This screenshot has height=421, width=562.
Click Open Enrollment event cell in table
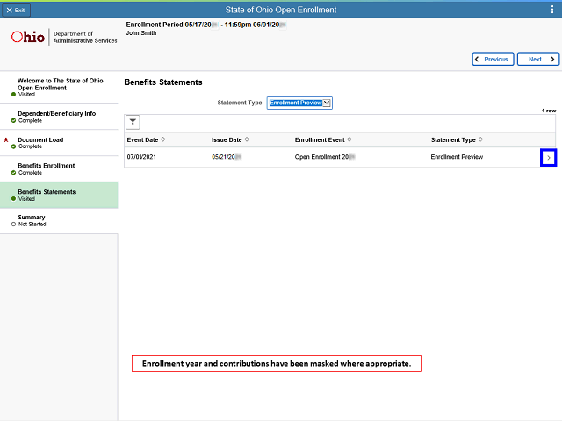point(325,157)
